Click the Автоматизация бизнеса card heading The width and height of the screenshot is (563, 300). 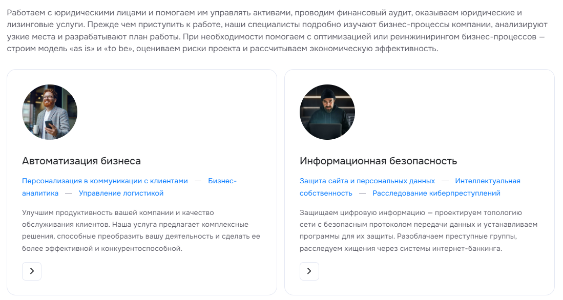click(81, 161)
